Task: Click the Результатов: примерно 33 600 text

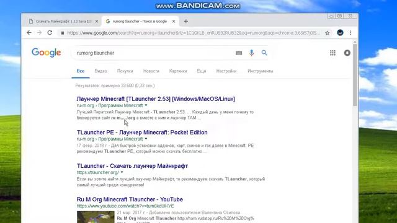Action: (115, 85)
